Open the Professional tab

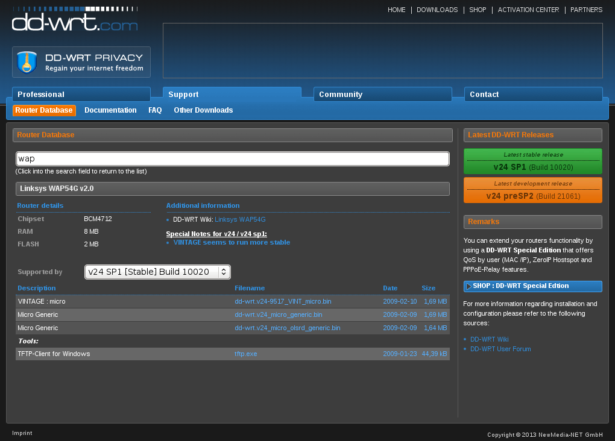81,95
